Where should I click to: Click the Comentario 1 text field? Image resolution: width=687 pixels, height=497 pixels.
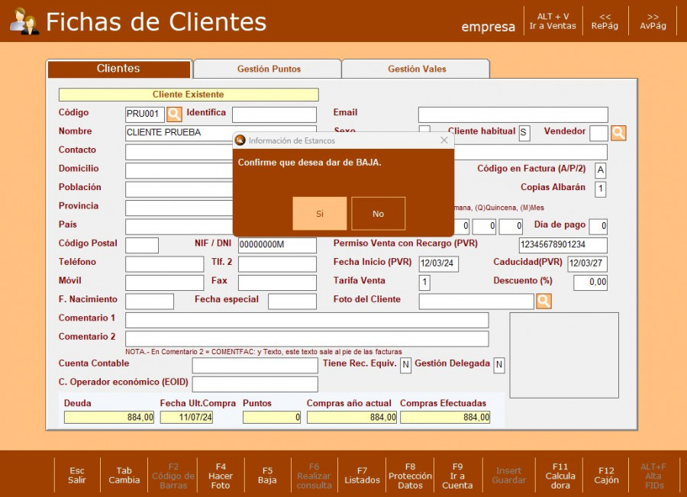coord(306,320)
